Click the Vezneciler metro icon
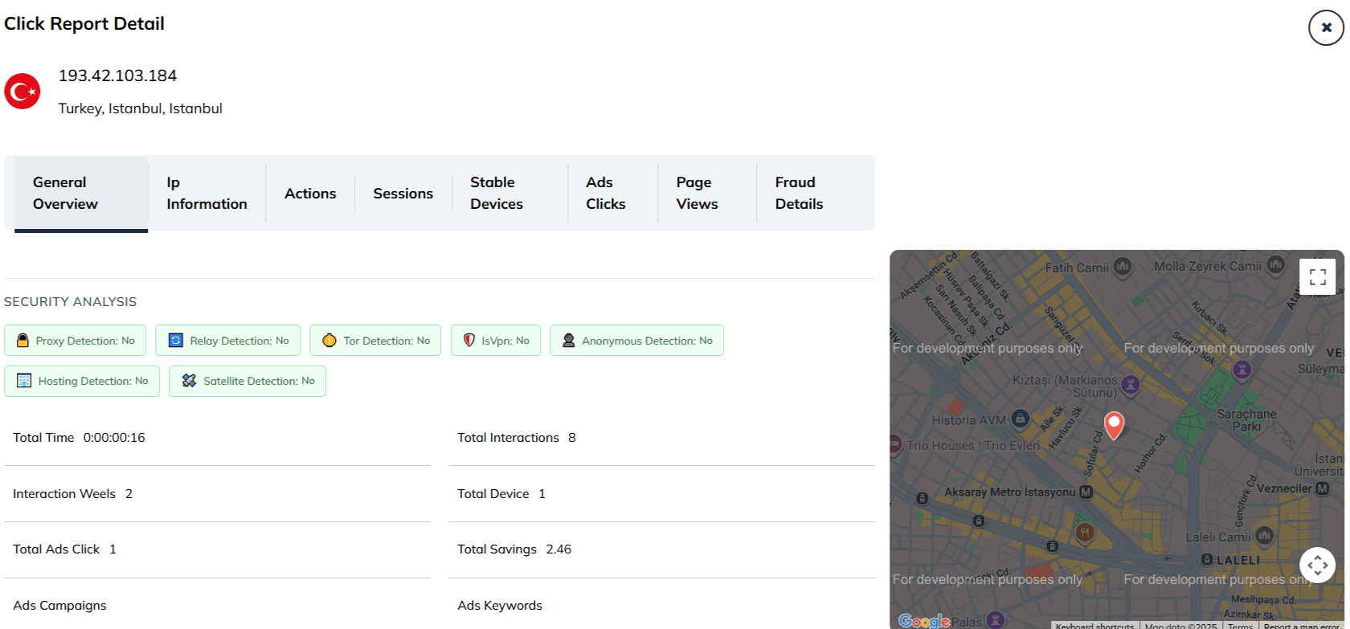1350x629 pixels. pyautogui.click(x=1322, y=488)
